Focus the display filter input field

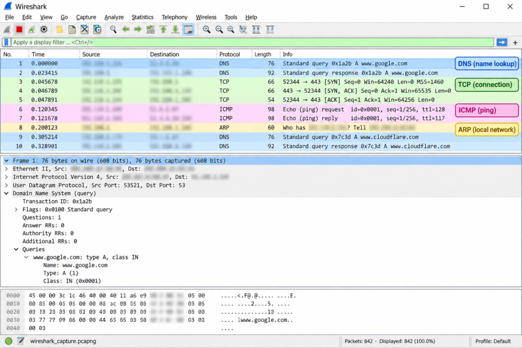(x=252, y=42)
